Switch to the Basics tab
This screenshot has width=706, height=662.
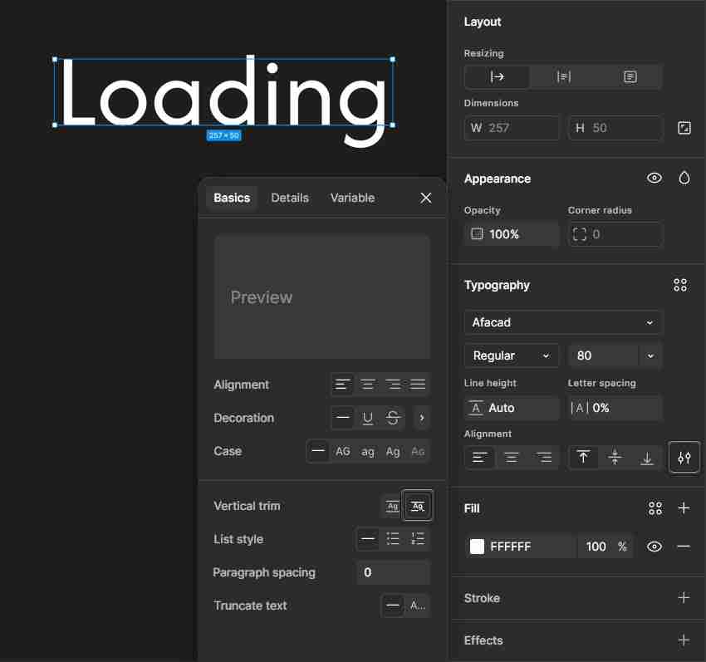pyautogui.click(x=232, y=199)
